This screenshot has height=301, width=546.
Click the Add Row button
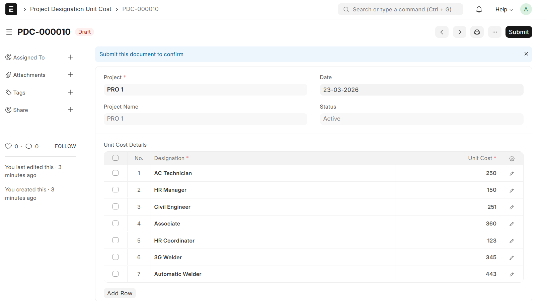(x=120, y=293)
